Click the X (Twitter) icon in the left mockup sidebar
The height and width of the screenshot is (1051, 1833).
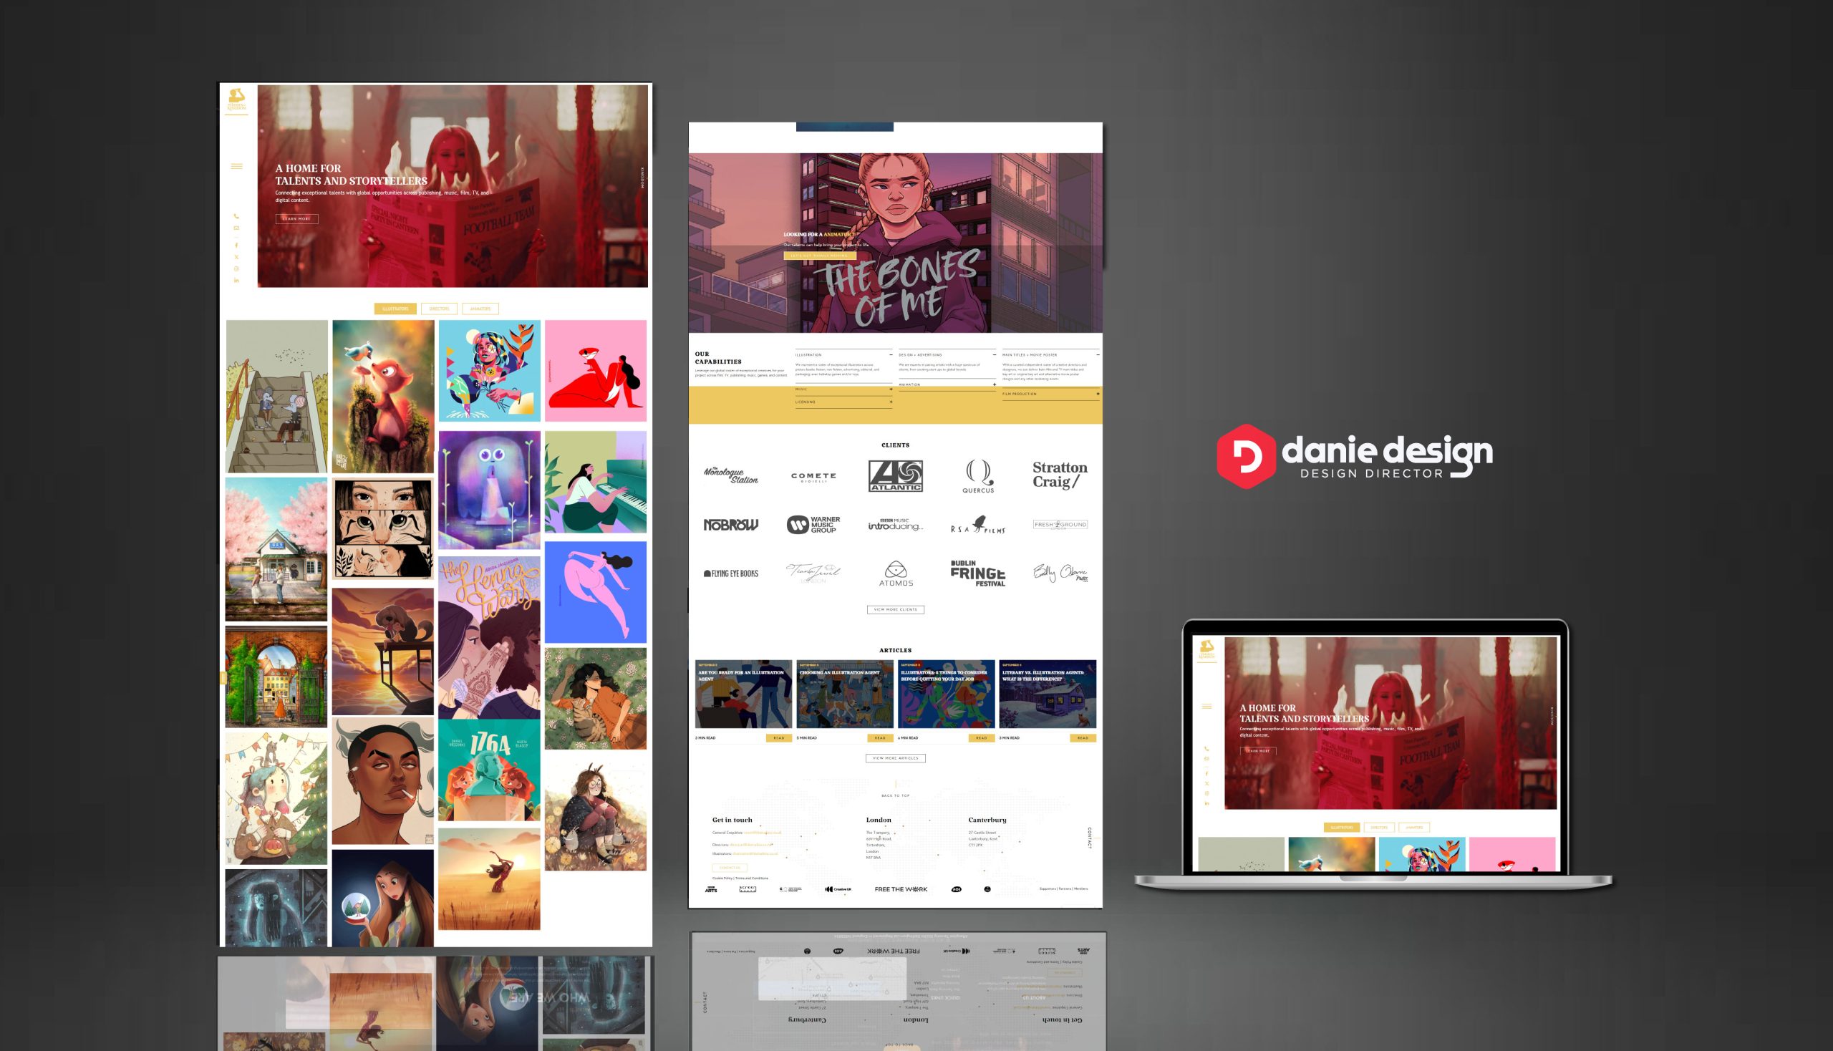(236, 257)
